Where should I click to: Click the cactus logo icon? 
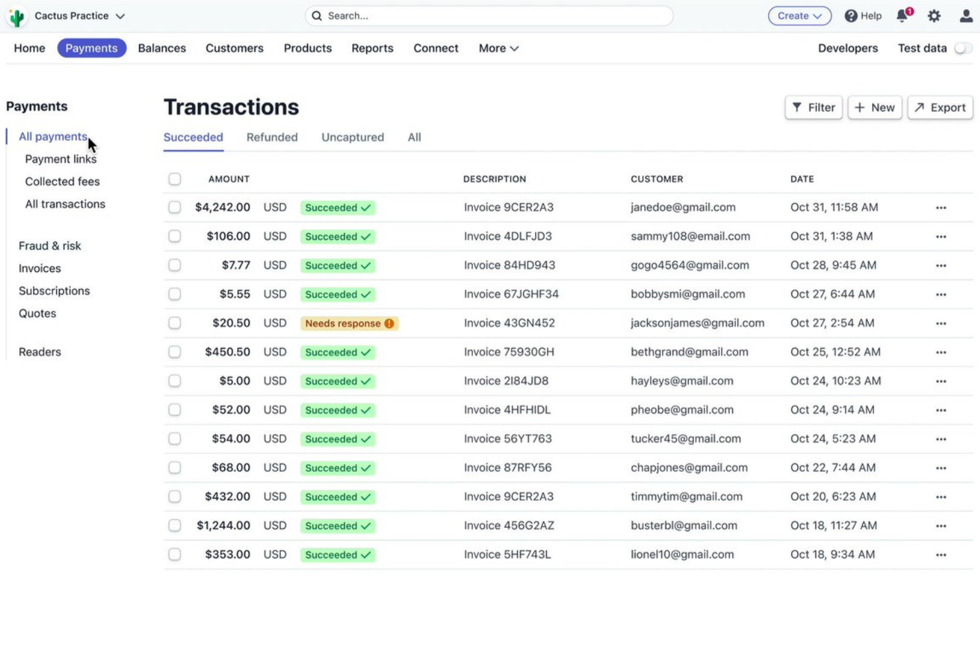[17, 16]
